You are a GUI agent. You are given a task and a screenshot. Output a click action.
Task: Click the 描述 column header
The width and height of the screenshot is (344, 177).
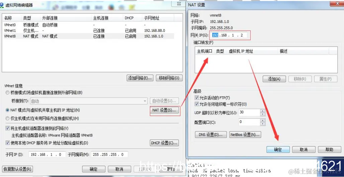(x=304, y=51)
